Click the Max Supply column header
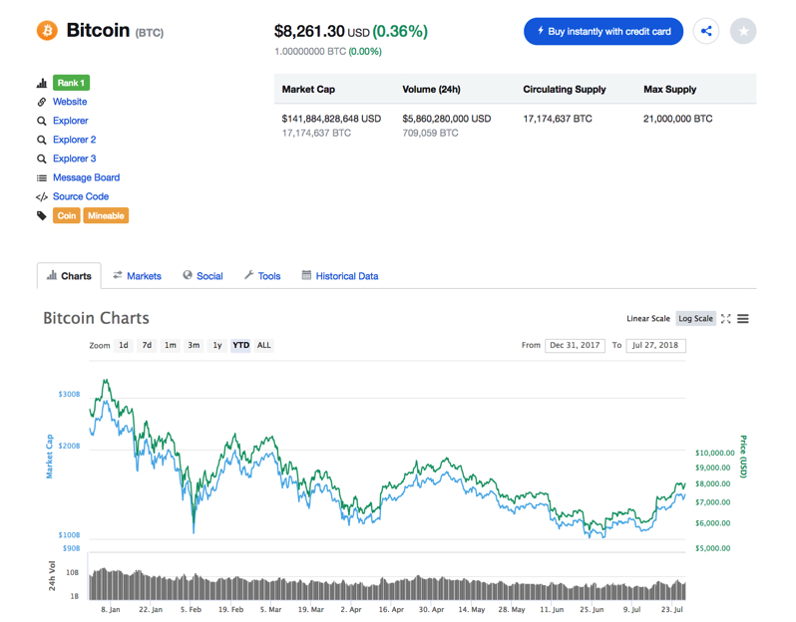This screenshot has height=622, width=796. pyautogui.click(x=669, y=90)
